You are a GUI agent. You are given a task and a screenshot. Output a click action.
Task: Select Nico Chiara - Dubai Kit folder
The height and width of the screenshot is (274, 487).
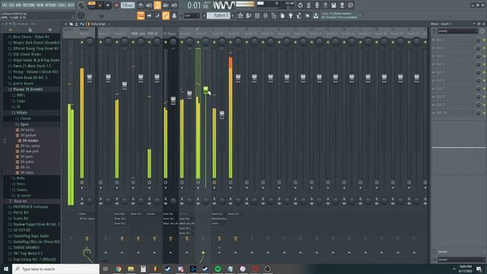click(31, 37)
